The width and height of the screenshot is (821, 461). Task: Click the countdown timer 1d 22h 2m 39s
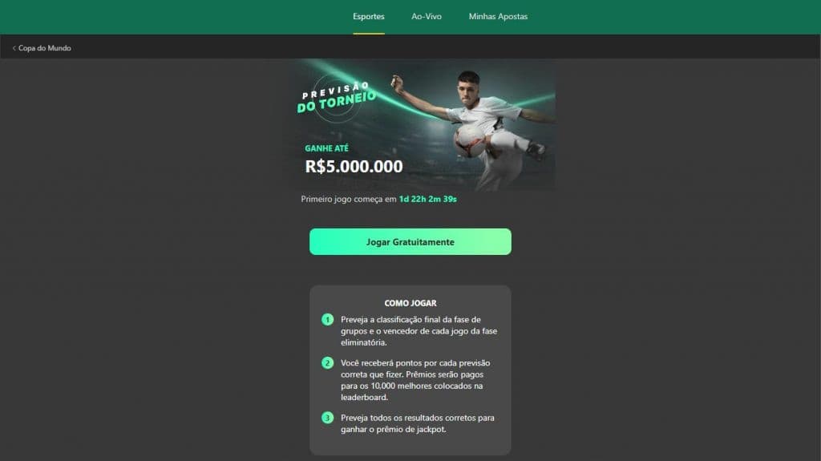coord(428,199)
